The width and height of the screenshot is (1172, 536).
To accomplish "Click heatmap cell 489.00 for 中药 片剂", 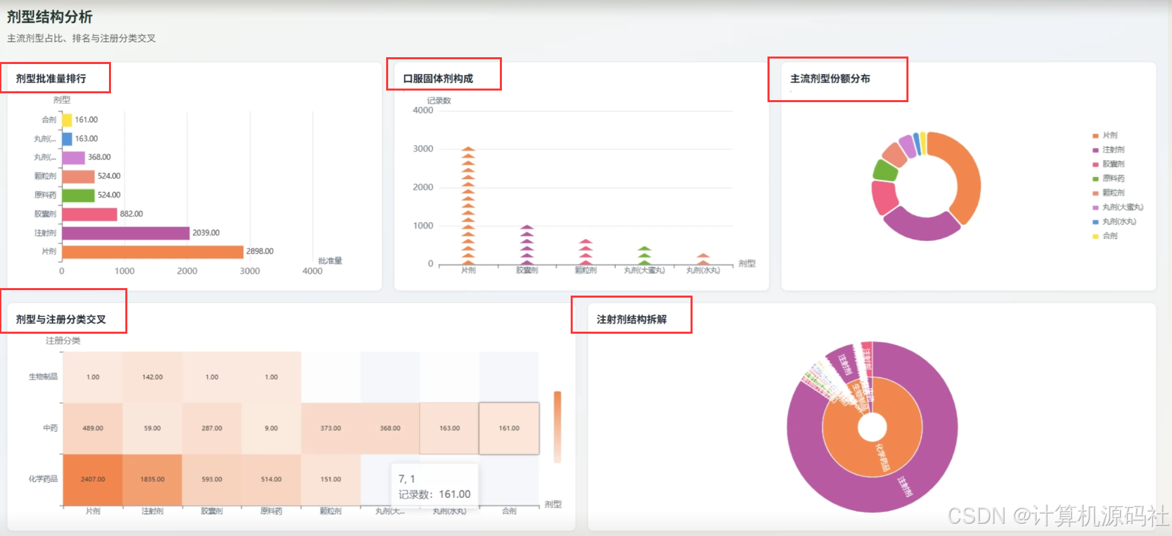I will pos(93,428).
